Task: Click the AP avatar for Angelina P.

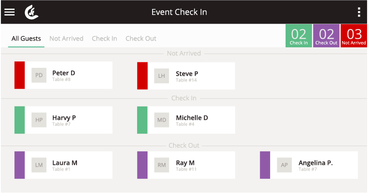Action: pyautogui.click(x=284, y=165)
